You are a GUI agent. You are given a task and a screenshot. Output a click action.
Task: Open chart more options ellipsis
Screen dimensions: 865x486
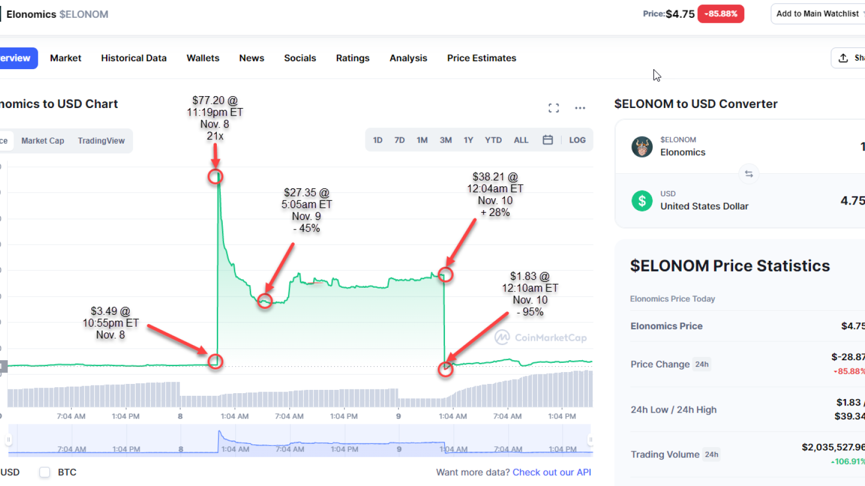pos(580,108)
